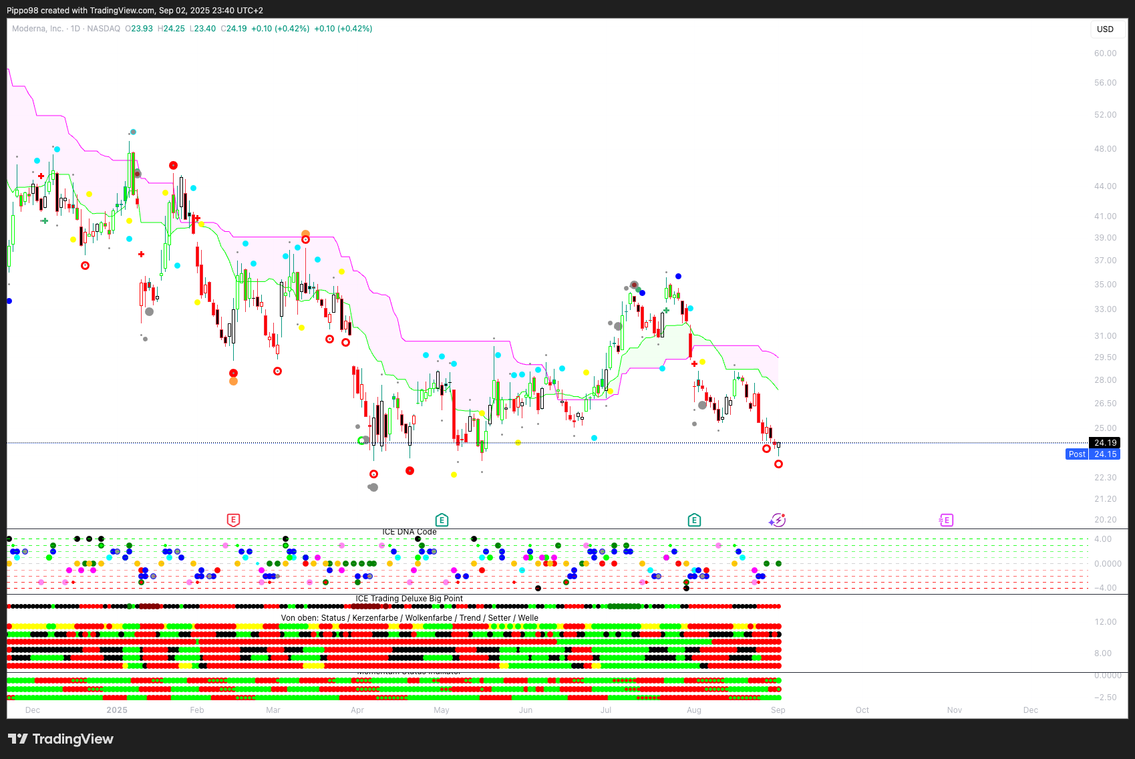Click the Dec label at far right of axis
1135x759 pixels.
(x=1031, y=710)
